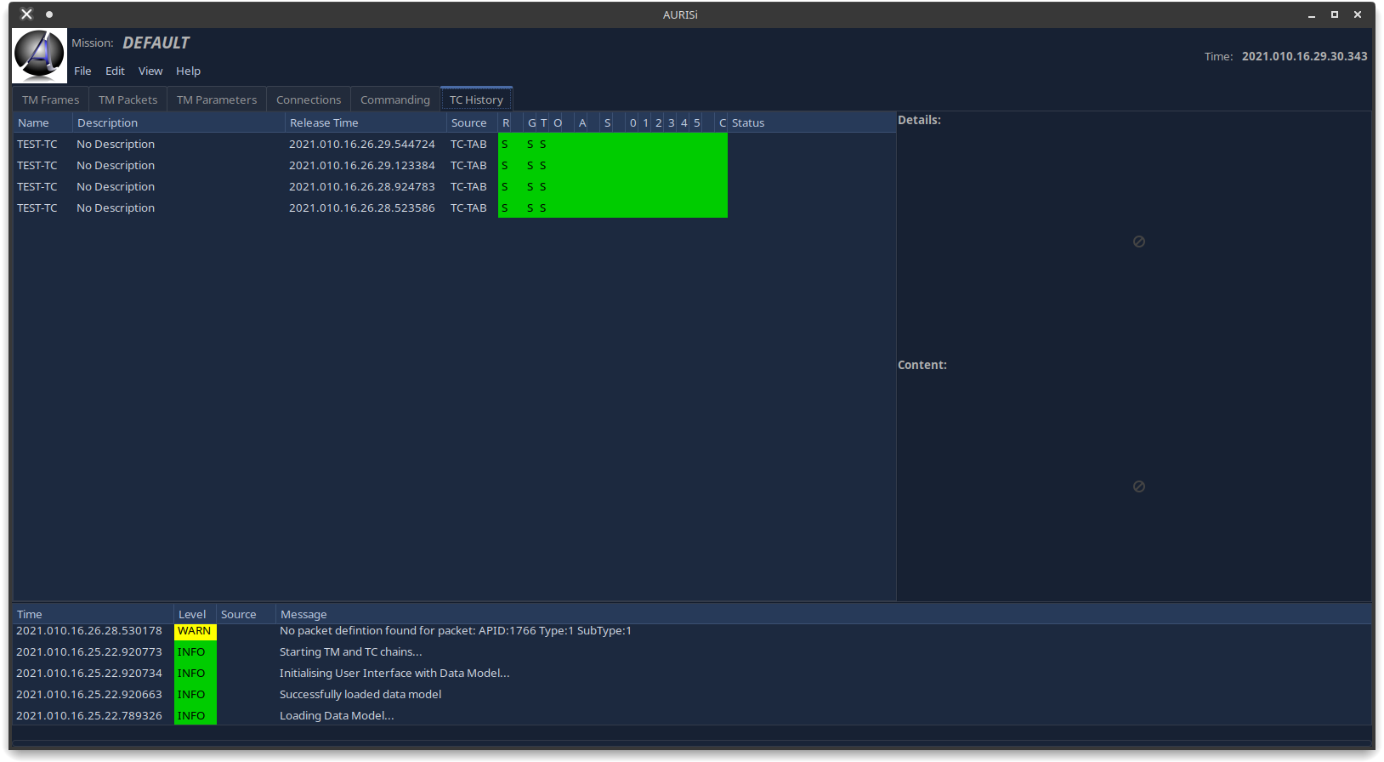Select 'Initialising User Interface with Data Model...' entry
This screenshot has height=762, width=1384.
pos(394,674)
